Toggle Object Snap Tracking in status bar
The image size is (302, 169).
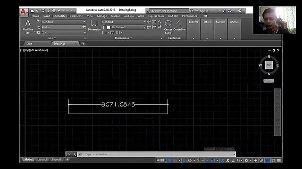click(208, 161)
